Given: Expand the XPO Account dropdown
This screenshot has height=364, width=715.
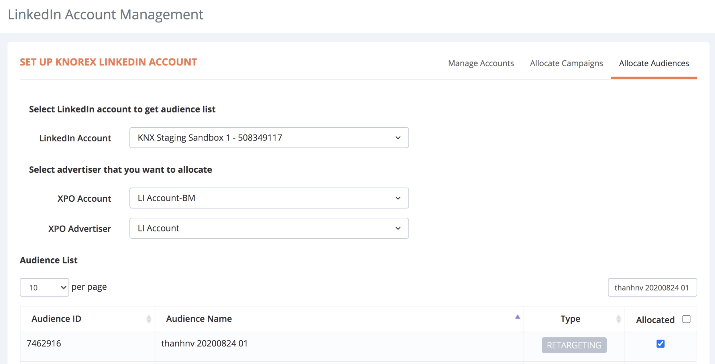Looking at the screenshot, I should tap(269, 198).
